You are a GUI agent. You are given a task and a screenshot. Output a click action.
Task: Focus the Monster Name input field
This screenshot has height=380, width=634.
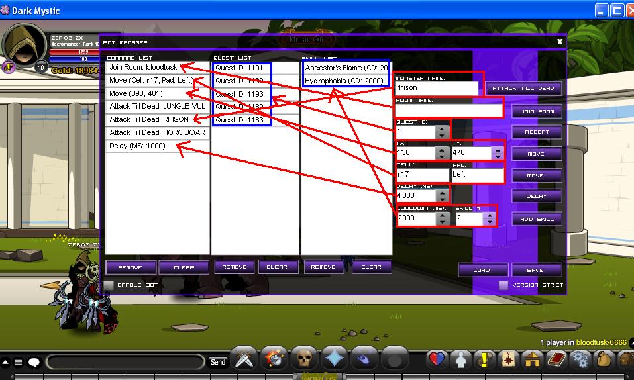click(x=437, y=88)
